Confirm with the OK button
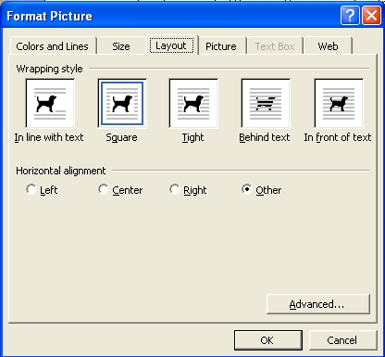The height and width of the screenshot is (357, 385). 267,340
